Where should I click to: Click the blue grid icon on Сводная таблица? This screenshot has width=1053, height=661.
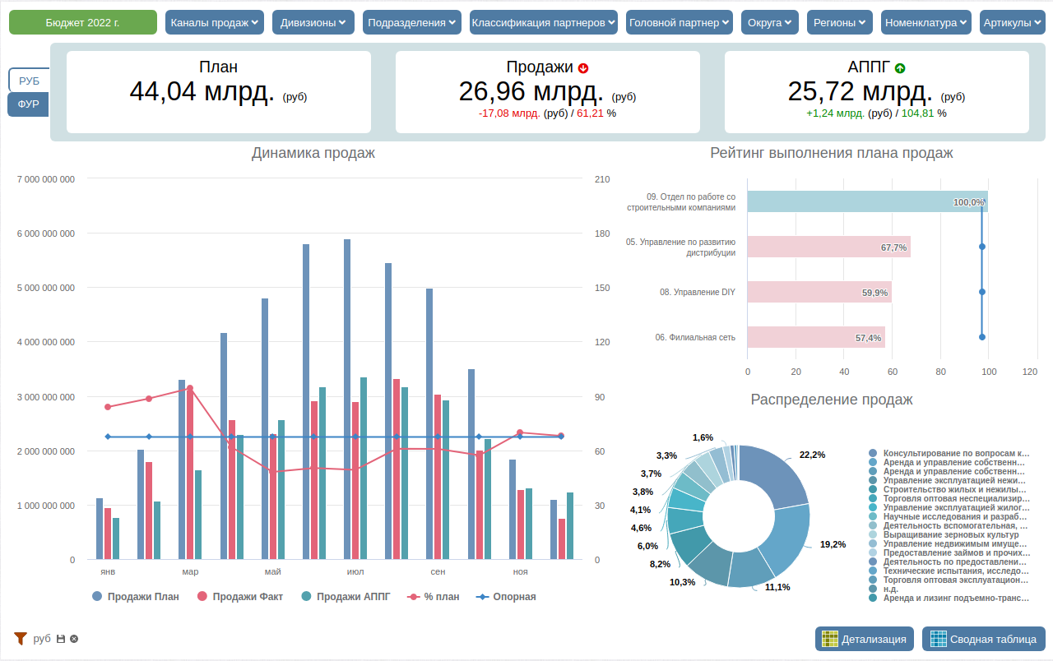(939, 639)
